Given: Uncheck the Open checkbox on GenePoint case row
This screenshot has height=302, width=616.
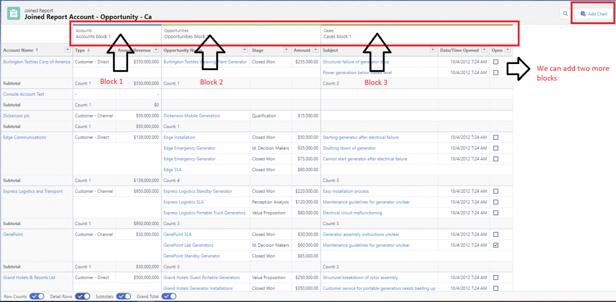Looking at the screenshot, I should [x=496, y=245].
